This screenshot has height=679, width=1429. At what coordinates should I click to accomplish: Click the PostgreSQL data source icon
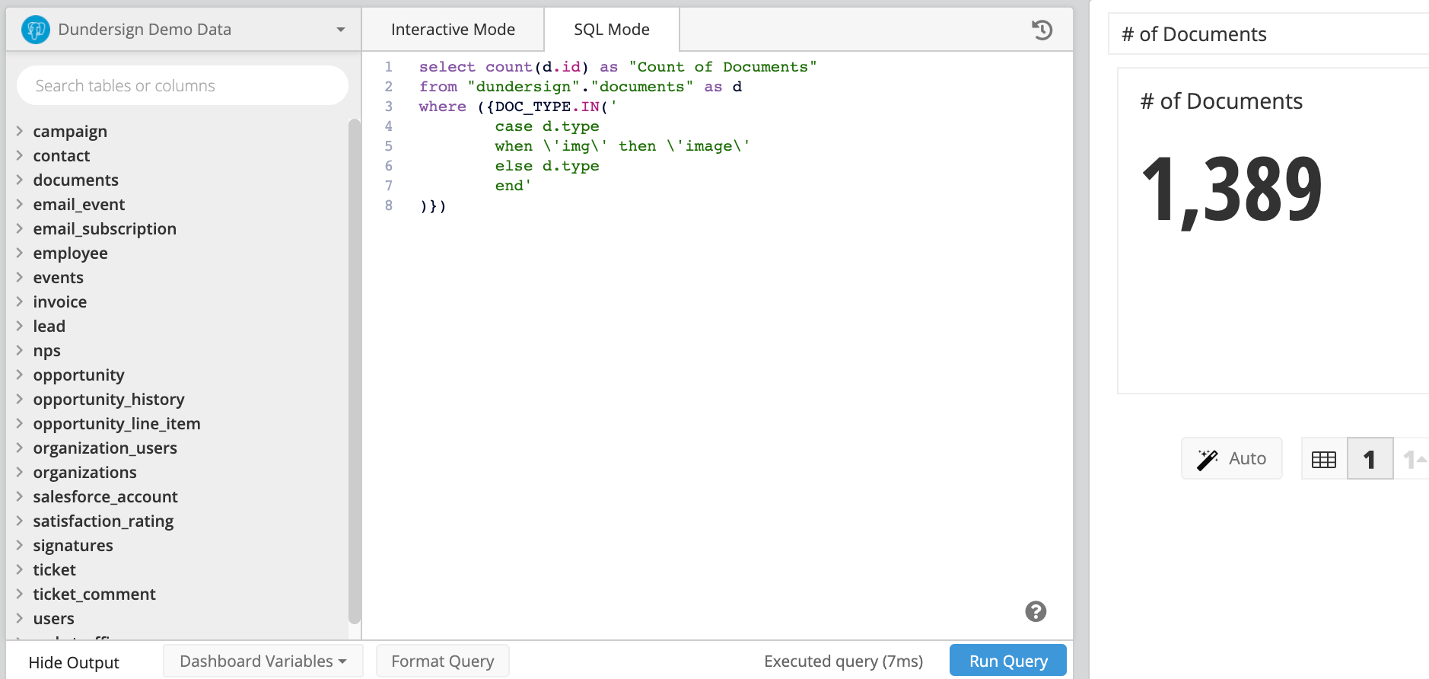point(35,30)
